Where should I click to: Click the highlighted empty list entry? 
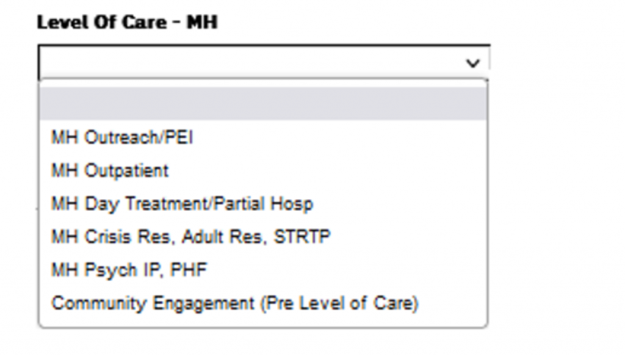262,102
